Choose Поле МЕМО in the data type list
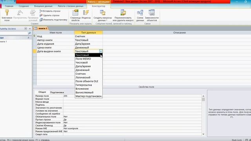This screenshot has height=141, width=251. (x=89, y=59)
